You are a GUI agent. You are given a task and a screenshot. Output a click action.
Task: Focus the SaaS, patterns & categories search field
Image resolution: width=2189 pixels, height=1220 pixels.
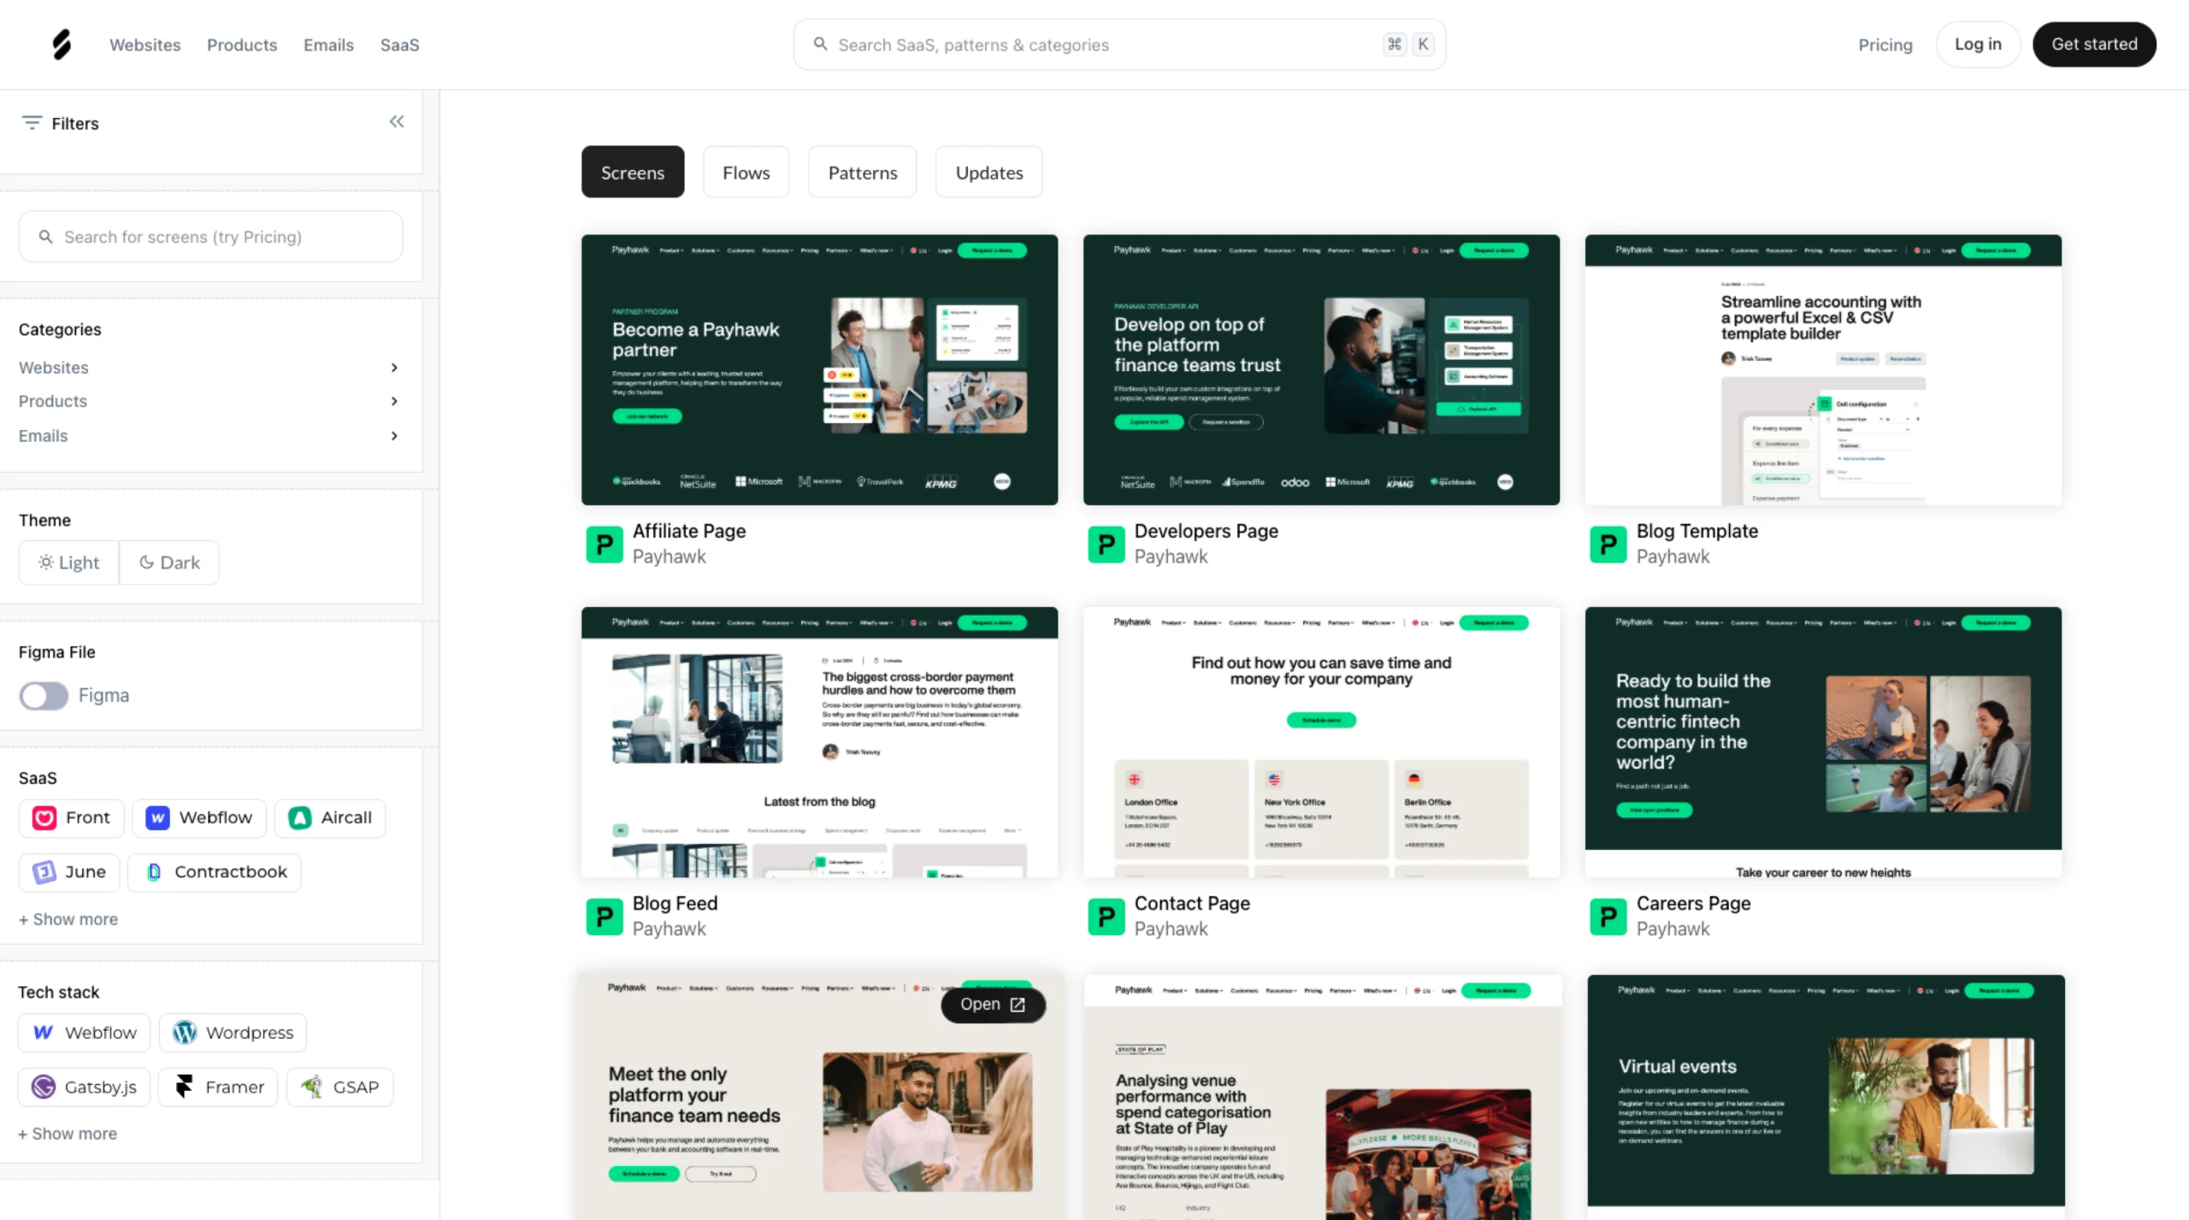1119,44
